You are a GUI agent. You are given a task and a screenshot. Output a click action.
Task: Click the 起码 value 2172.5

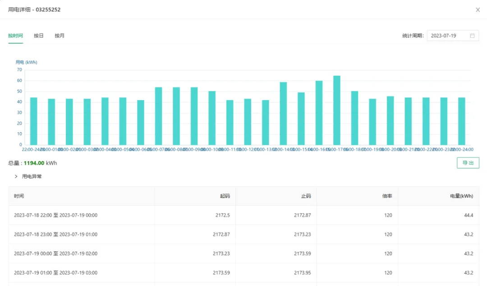coord(223,215)
